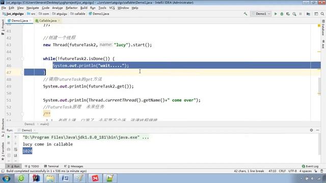Open the Demo1 run configuration dropdown

click(261, 14)
